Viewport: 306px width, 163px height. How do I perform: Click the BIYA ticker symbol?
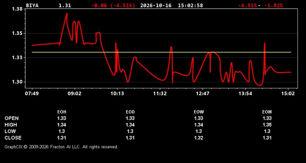tap(32, 5)
